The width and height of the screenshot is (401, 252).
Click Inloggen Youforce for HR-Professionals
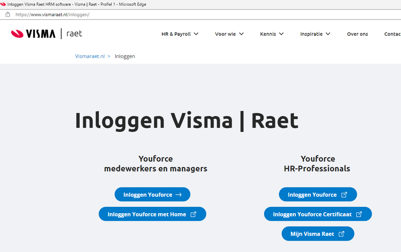tap(318, 195)
